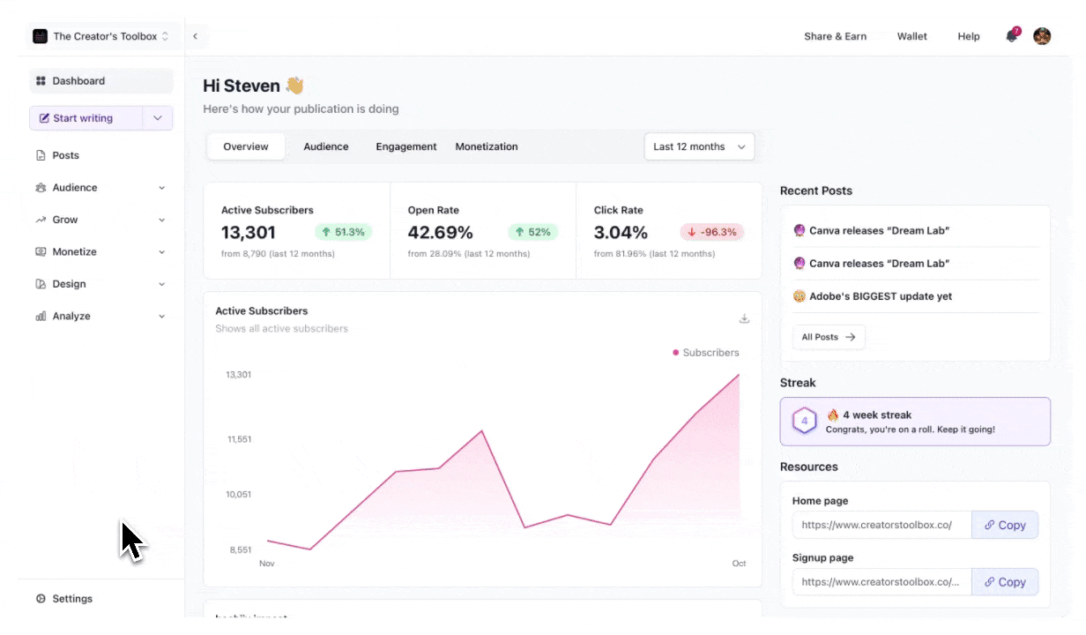This screenshot has width=1086, height=635.
Task: Open the Last 12 months dropdown
Action: point(700,146)
